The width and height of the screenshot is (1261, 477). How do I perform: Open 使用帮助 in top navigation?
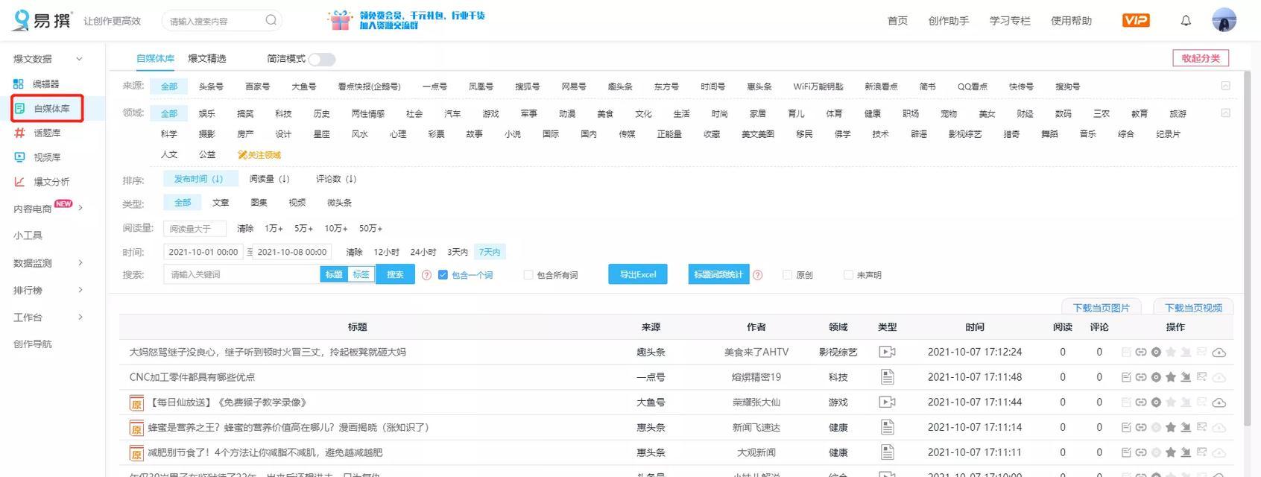pos(1071,21)
